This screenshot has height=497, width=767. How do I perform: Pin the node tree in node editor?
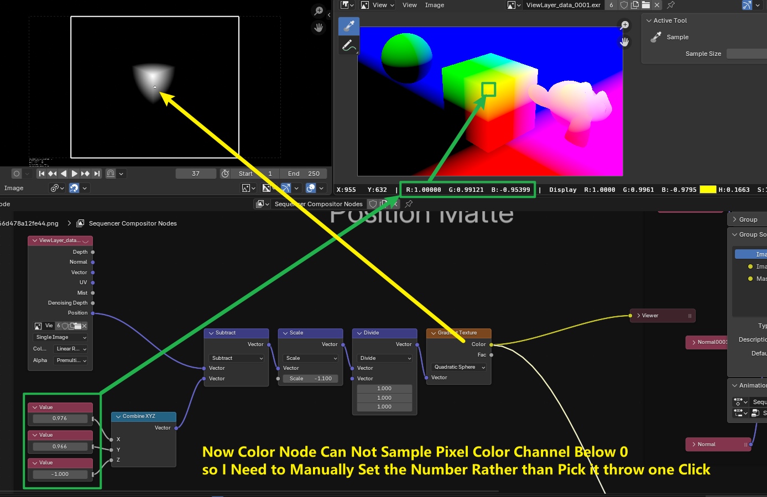point(409,204)
